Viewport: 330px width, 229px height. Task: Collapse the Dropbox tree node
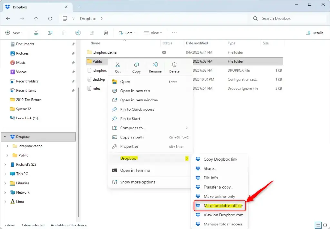tap(5, 137)
